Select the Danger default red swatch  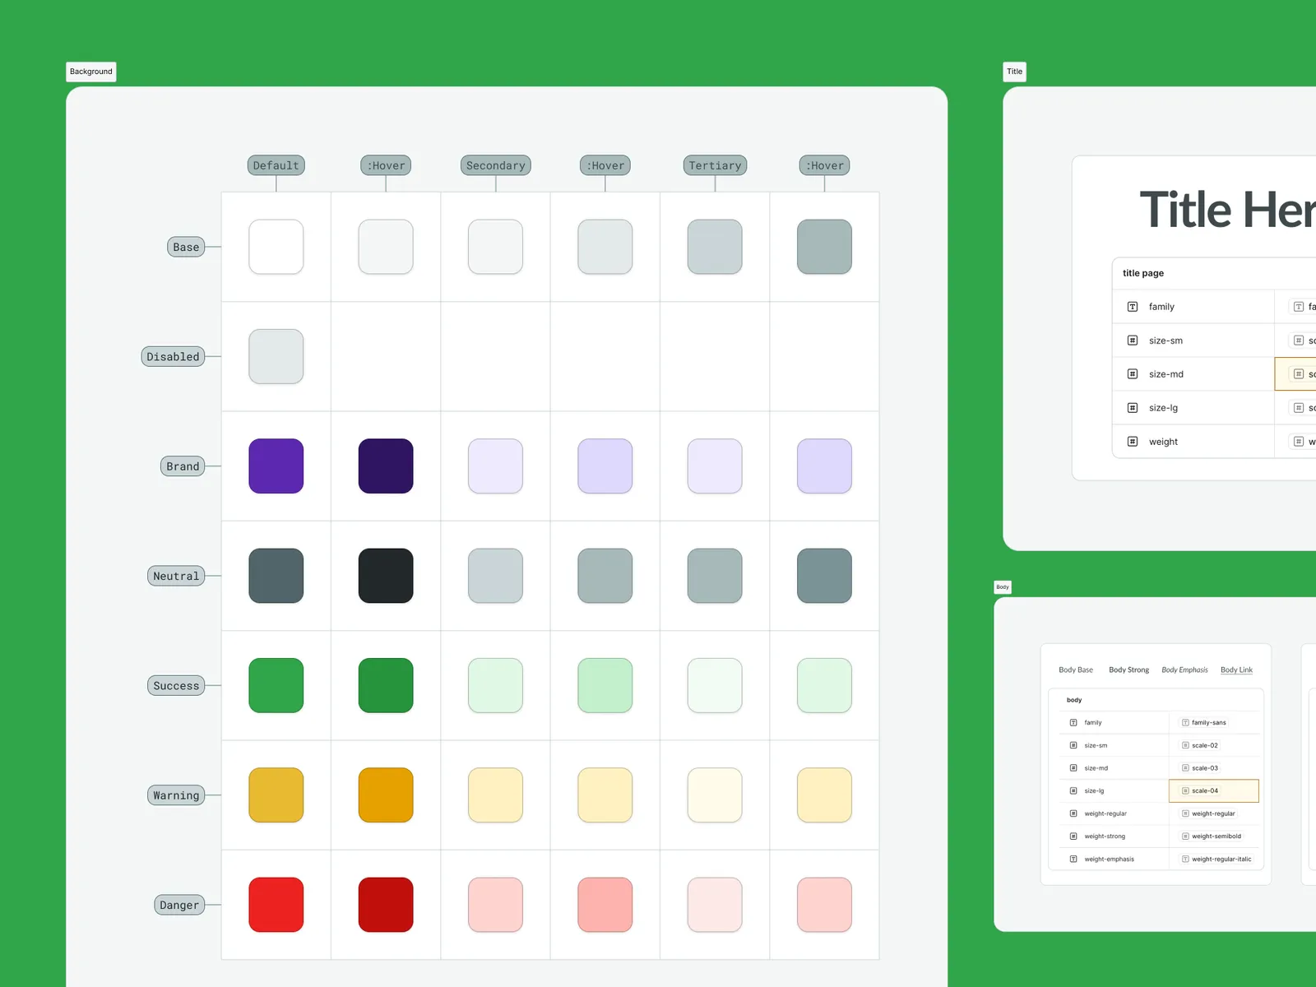[x=276, y=905]
